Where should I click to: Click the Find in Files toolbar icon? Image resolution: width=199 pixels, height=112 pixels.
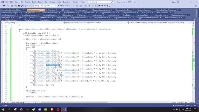click(x=77, y=6)
